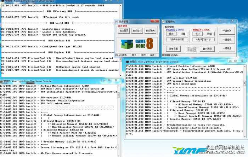Image resolution: width=248 pixels, height=157 pixels.
Task: Click "Useable Memory: 33511 KB" login console line
Action: pos(173,119)
